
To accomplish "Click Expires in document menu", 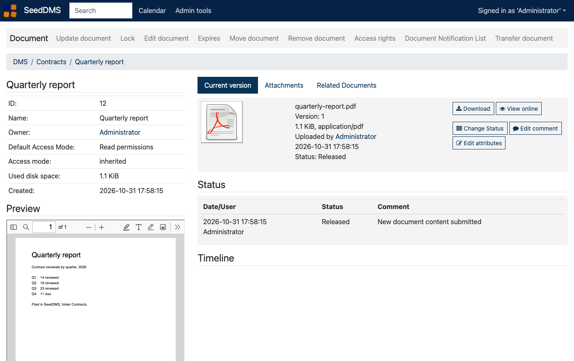I will (209, 38).
